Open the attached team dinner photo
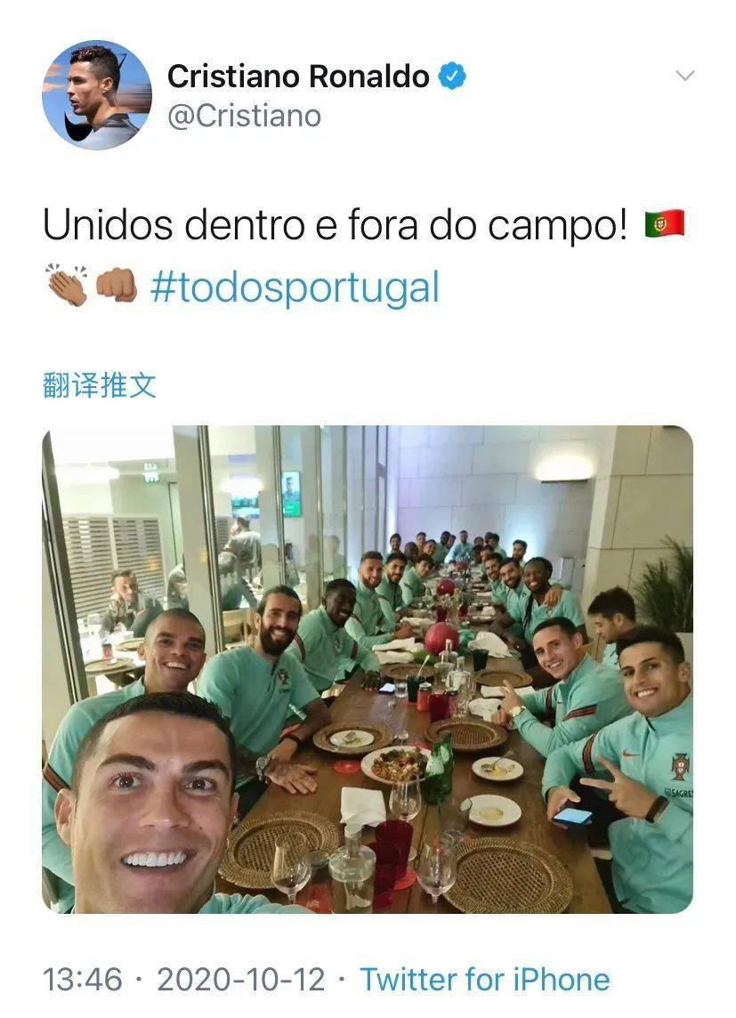 [368, 669]
